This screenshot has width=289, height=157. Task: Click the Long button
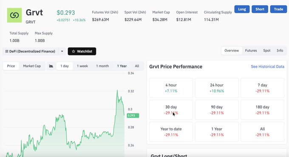point(242,9)
